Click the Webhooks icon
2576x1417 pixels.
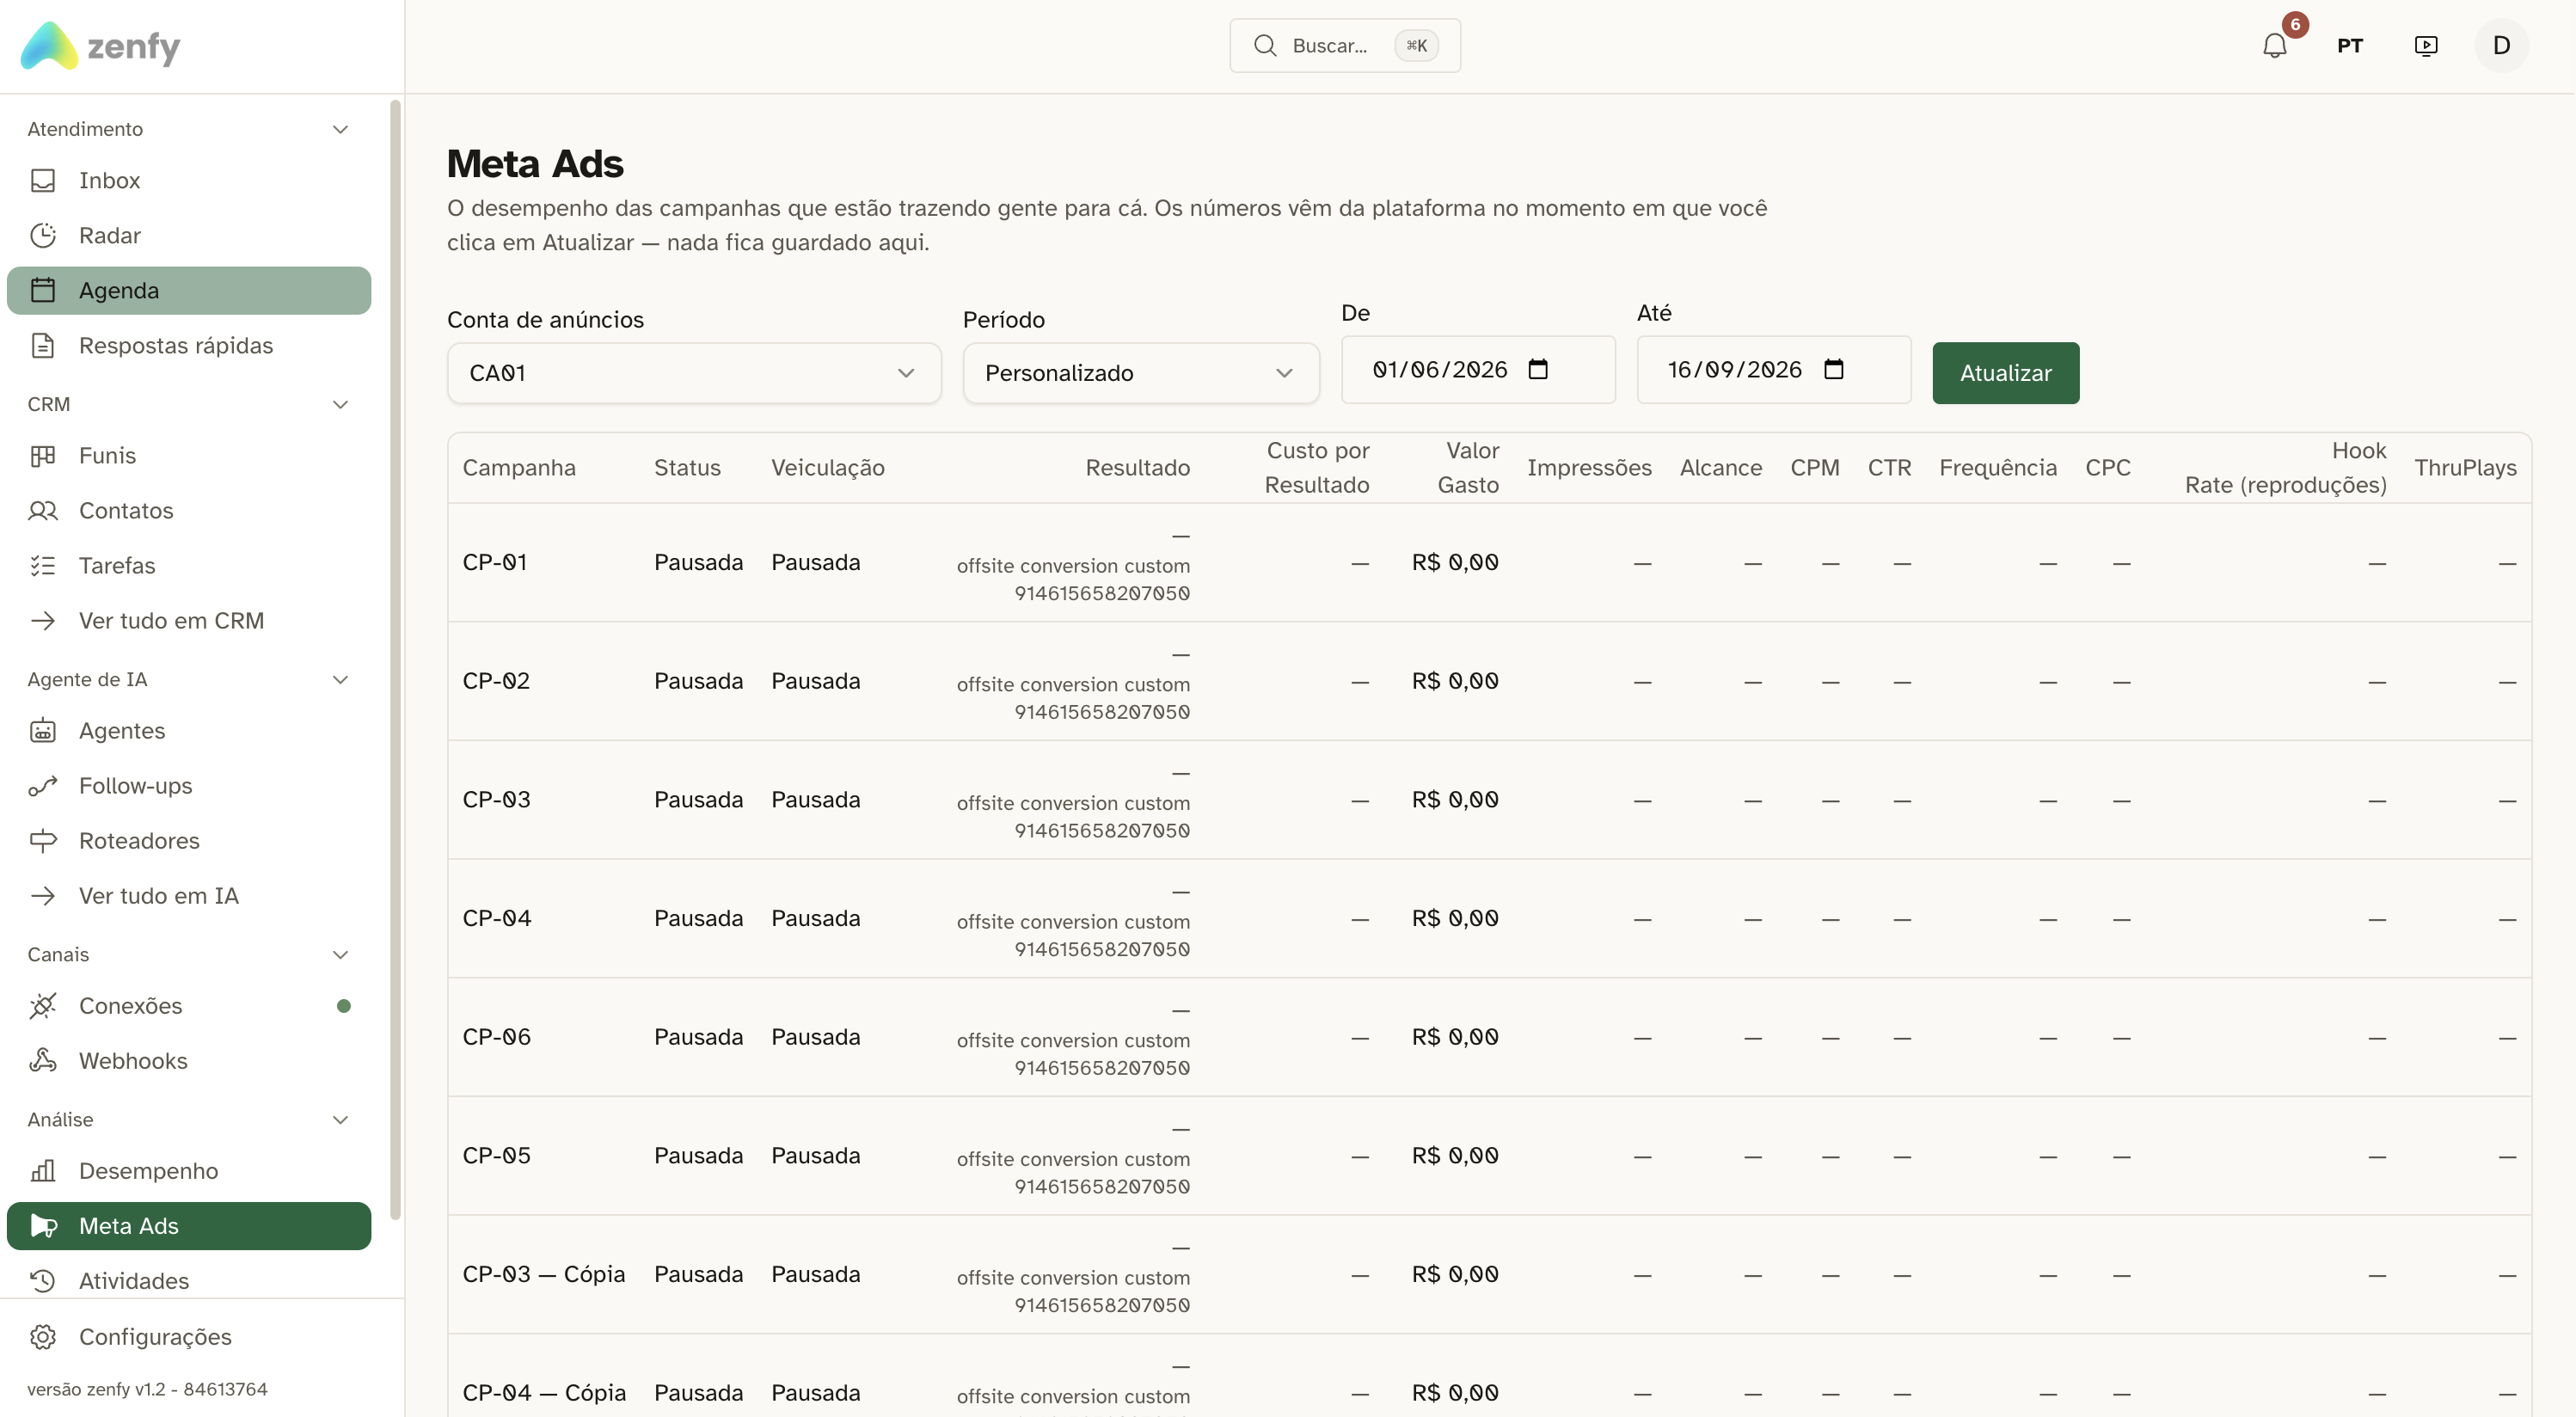coord(43,1061)
